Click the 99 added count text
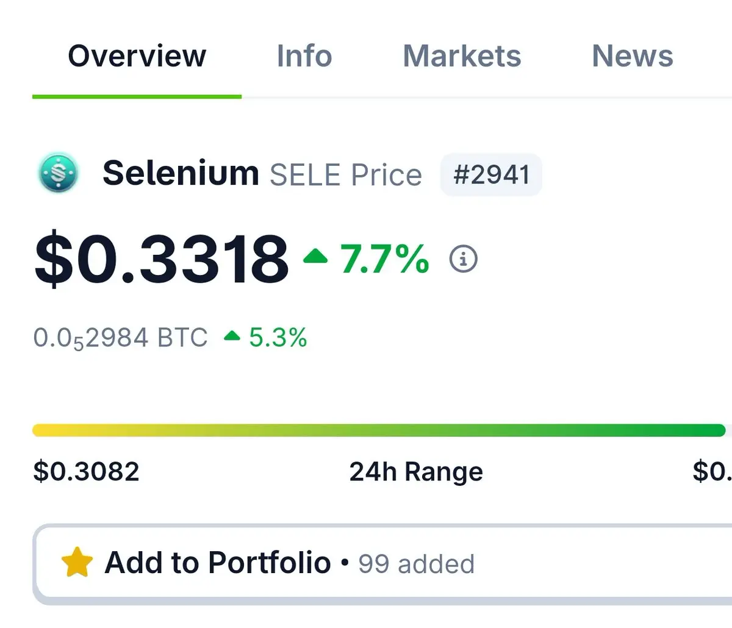Image resolution: width=732 pixels, height=628 pixels. click(417, 564)
